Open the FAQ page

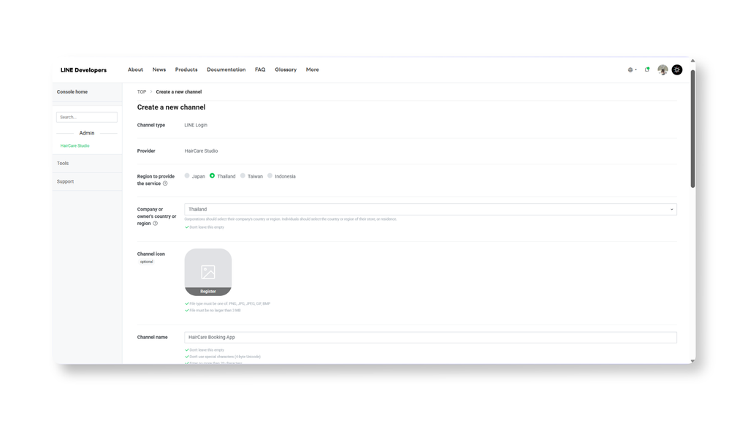260,69
